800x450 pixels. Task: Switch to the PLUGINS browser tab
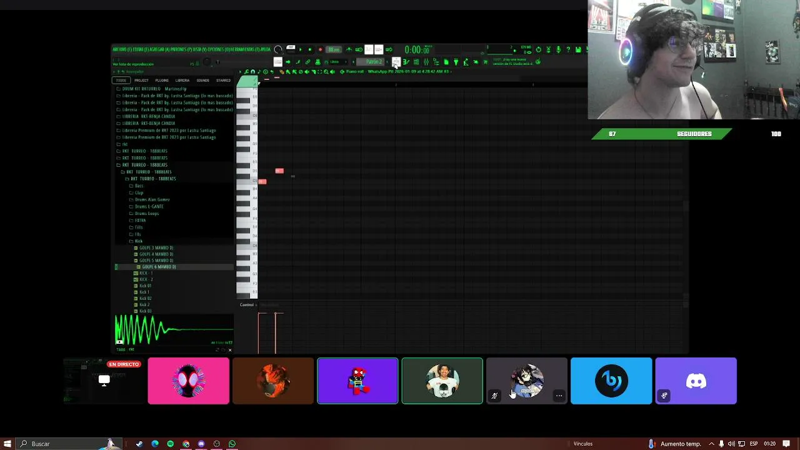click(x=162, y=80)
